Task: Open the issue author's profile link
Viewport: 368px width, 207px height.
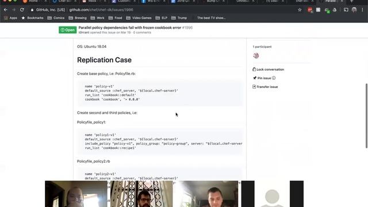Action: click(84, 32)
